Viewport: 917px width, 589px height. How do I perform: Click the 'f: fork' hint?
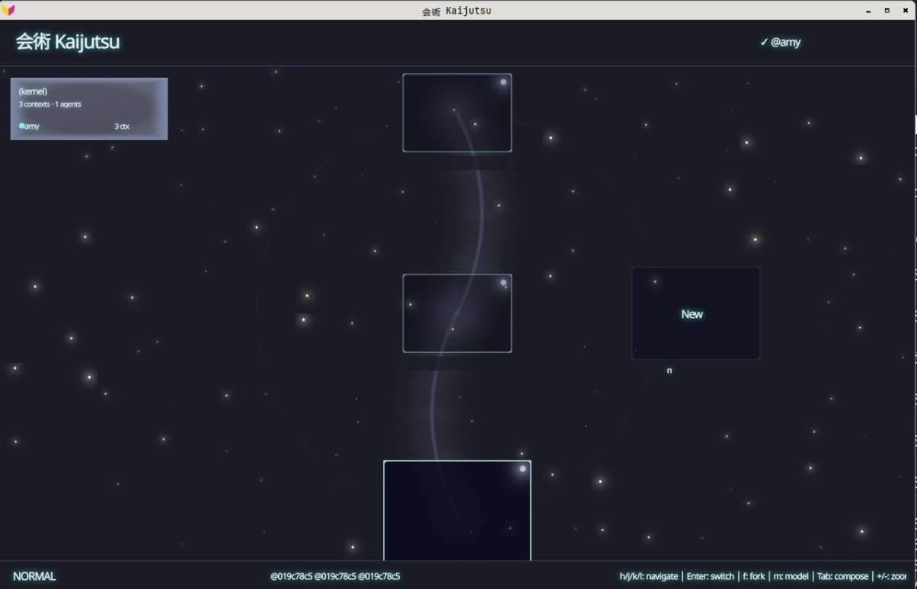point(752,576)
